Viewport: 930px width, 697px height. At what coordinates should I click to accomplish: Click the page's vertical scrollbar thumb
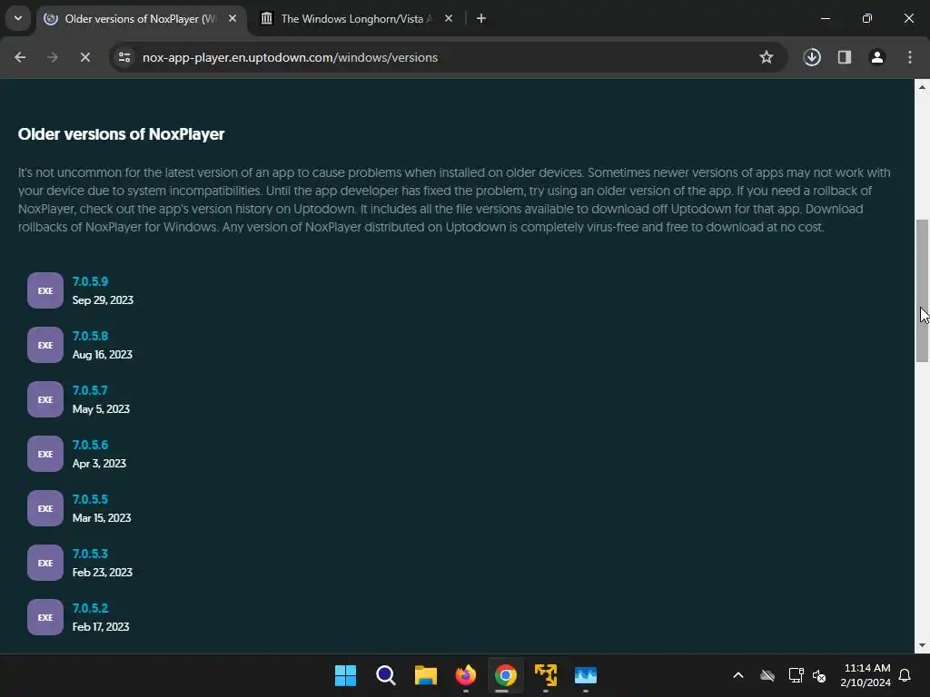pyautogui.click(x=922, y=290)
